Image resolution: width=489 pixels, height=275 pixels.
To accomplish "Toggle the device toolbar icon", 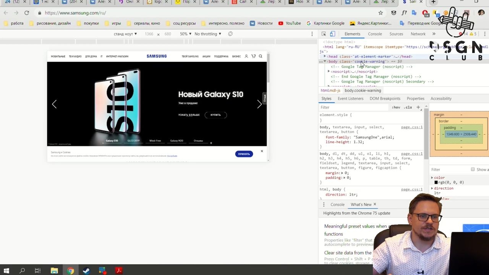I will [x=332, y=34].
